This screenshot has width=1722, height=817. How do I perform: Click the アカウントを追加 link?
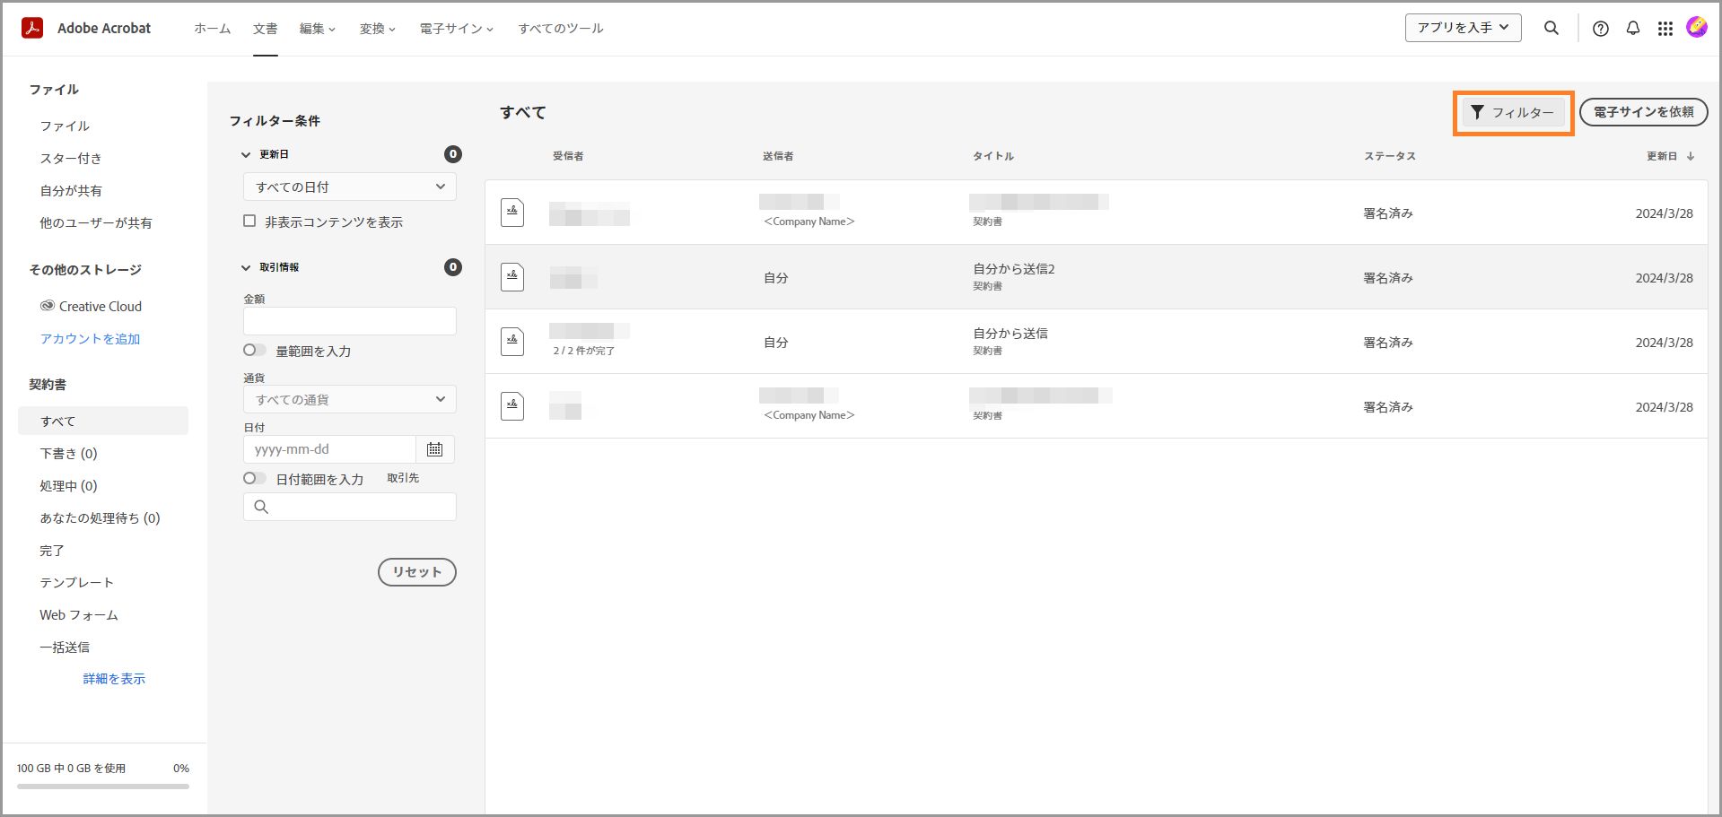[90, 338]
